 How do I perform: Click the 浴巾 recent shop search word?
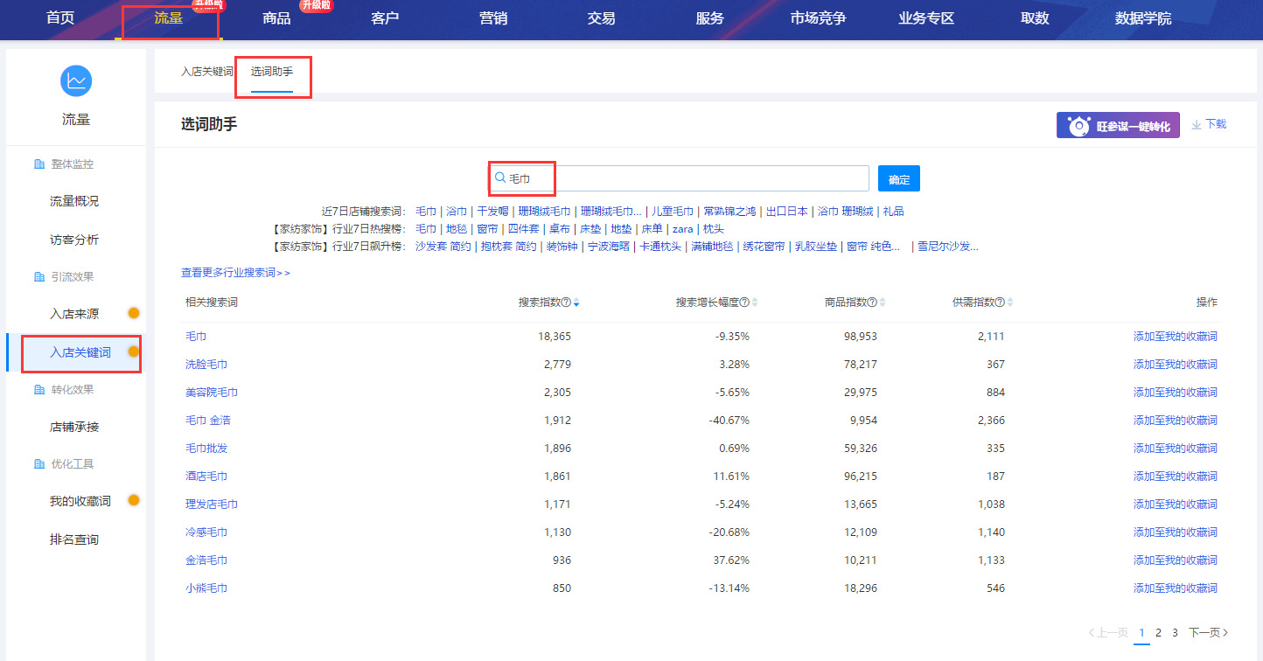click(457, 212)
